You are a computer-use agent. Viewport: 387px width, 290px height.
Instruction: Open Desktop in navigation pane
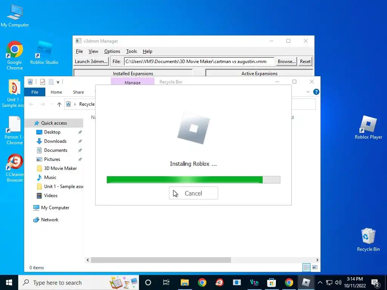click(x=52, y=132)
